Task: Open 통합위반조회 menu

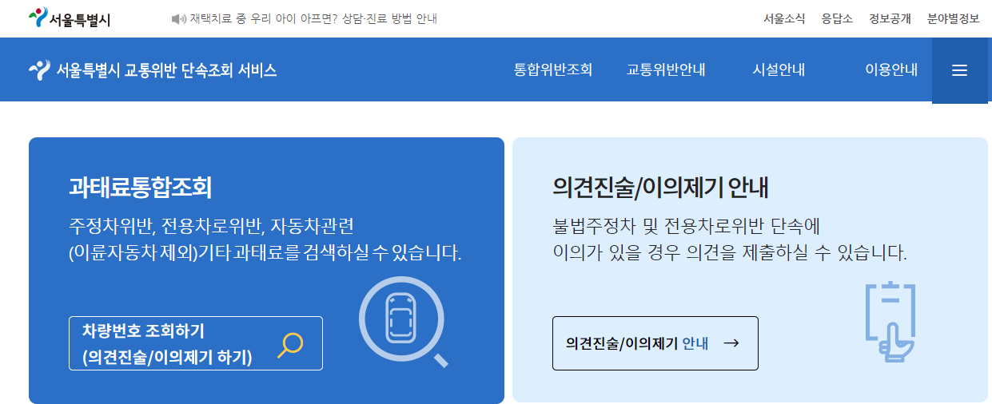Action: pyautogui.click(x=553, y=69)
